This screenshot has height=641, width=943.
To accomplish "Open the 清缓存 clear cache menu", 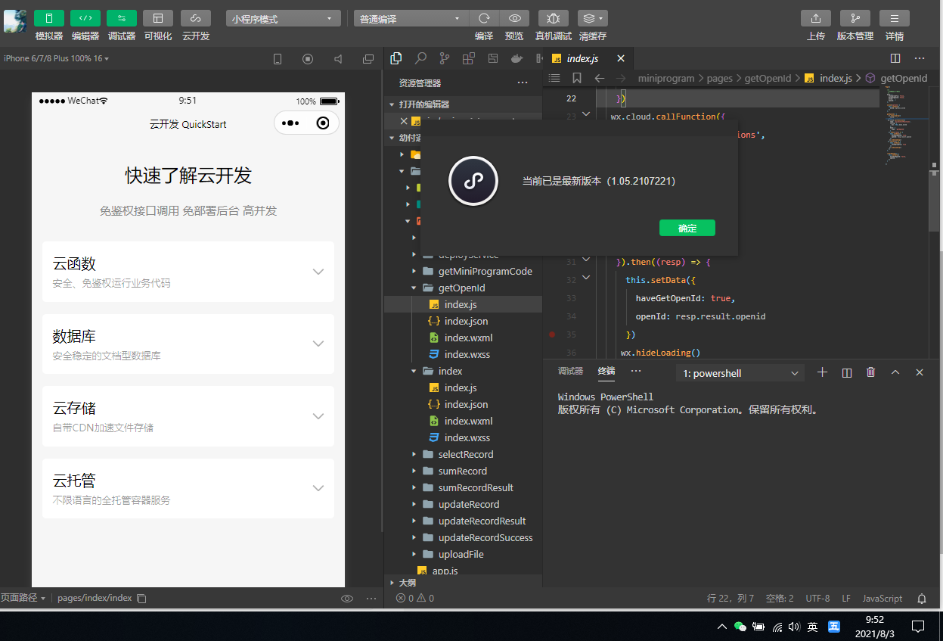I will click(593, 18).
